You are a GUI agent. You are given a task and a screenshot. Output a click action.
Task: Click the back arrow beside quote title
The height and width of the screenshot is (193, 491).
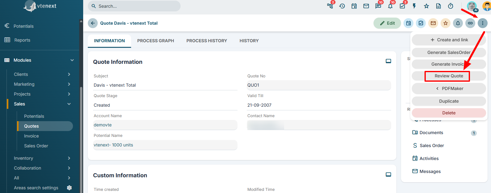[x=93, y=23]
